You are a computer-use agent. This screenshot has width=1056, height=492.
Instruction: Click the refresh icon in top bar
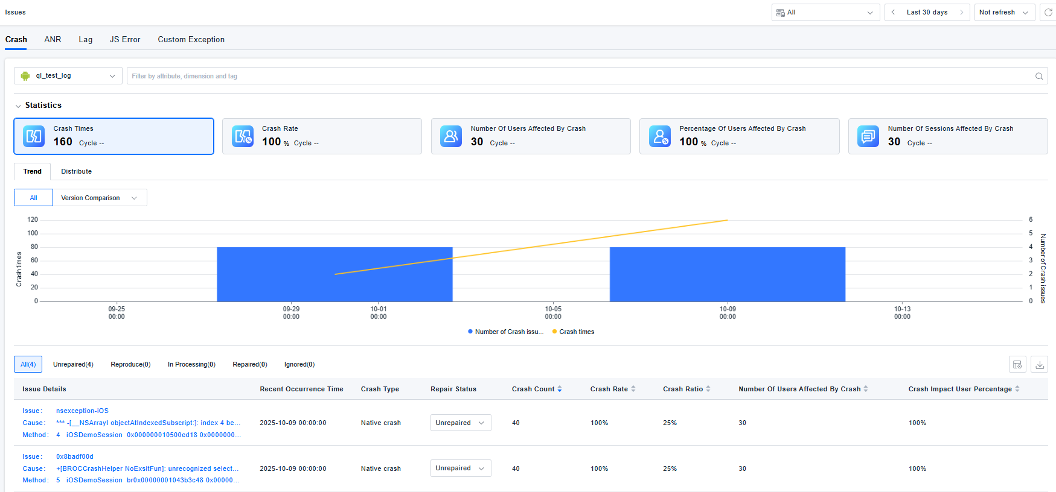[x=1048, y=13]
